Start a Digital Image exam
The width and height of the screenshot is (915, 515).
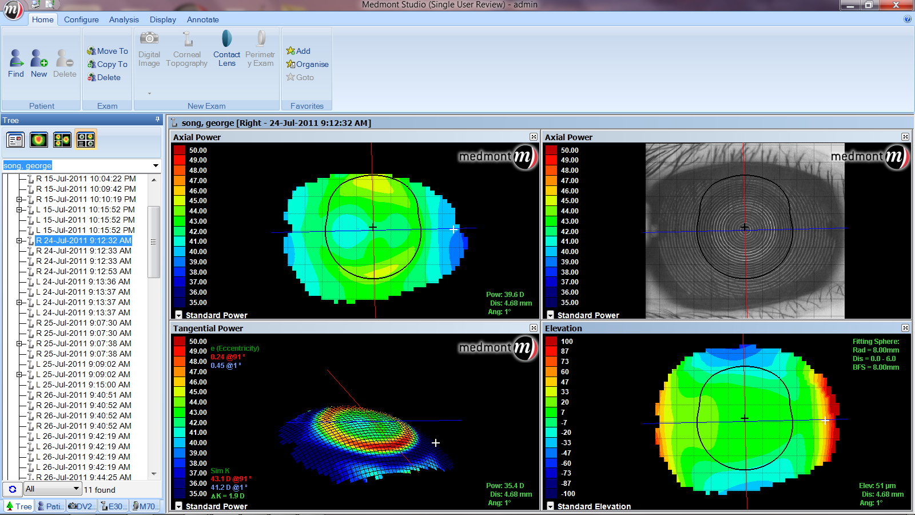[x=149, y=49]
